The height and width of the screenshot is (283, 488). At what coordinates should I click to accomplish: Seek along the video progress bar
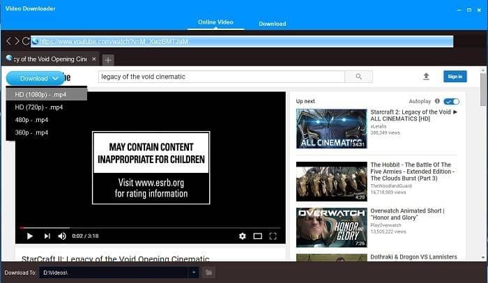point(151,227)
